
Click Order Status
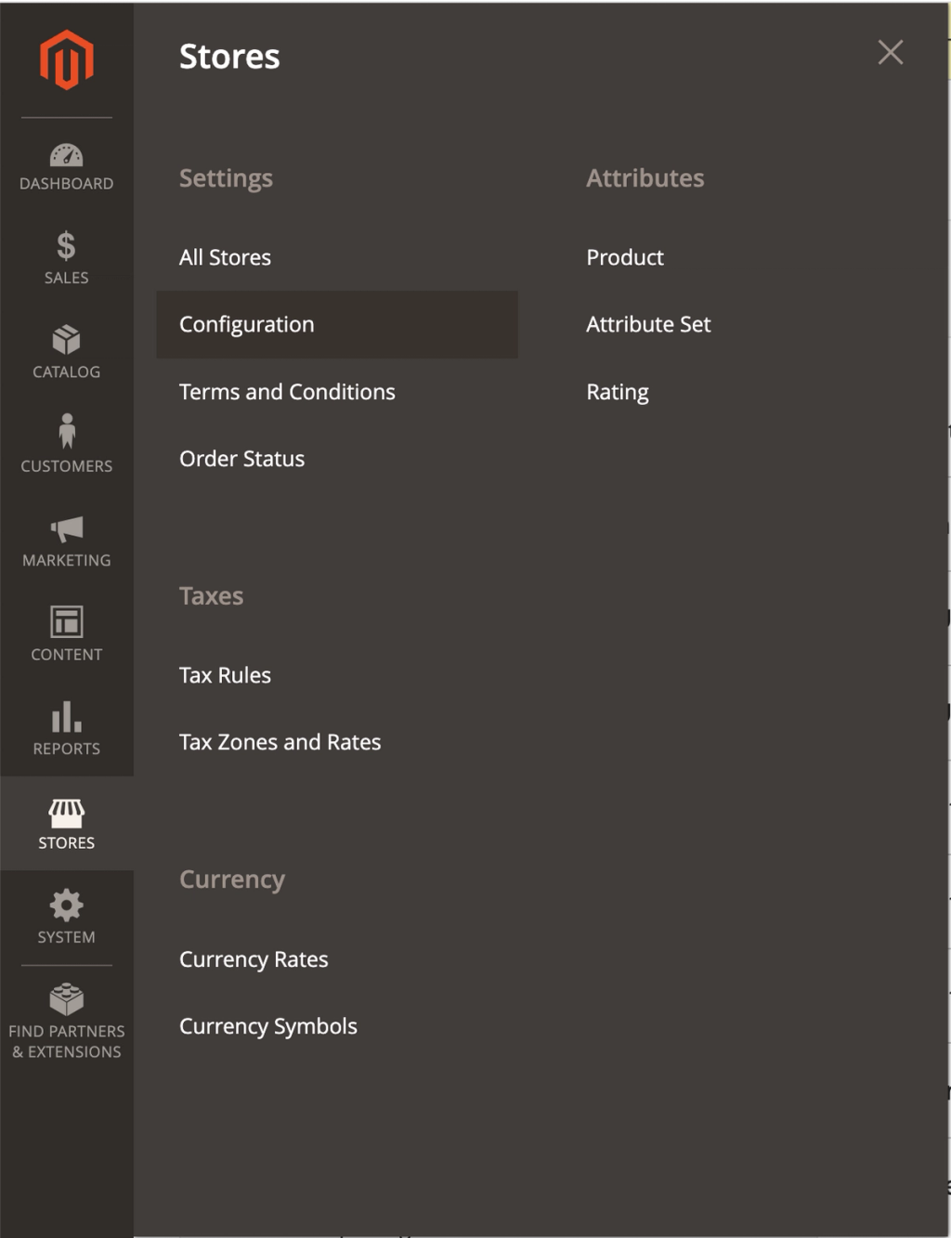pos(241,458)
